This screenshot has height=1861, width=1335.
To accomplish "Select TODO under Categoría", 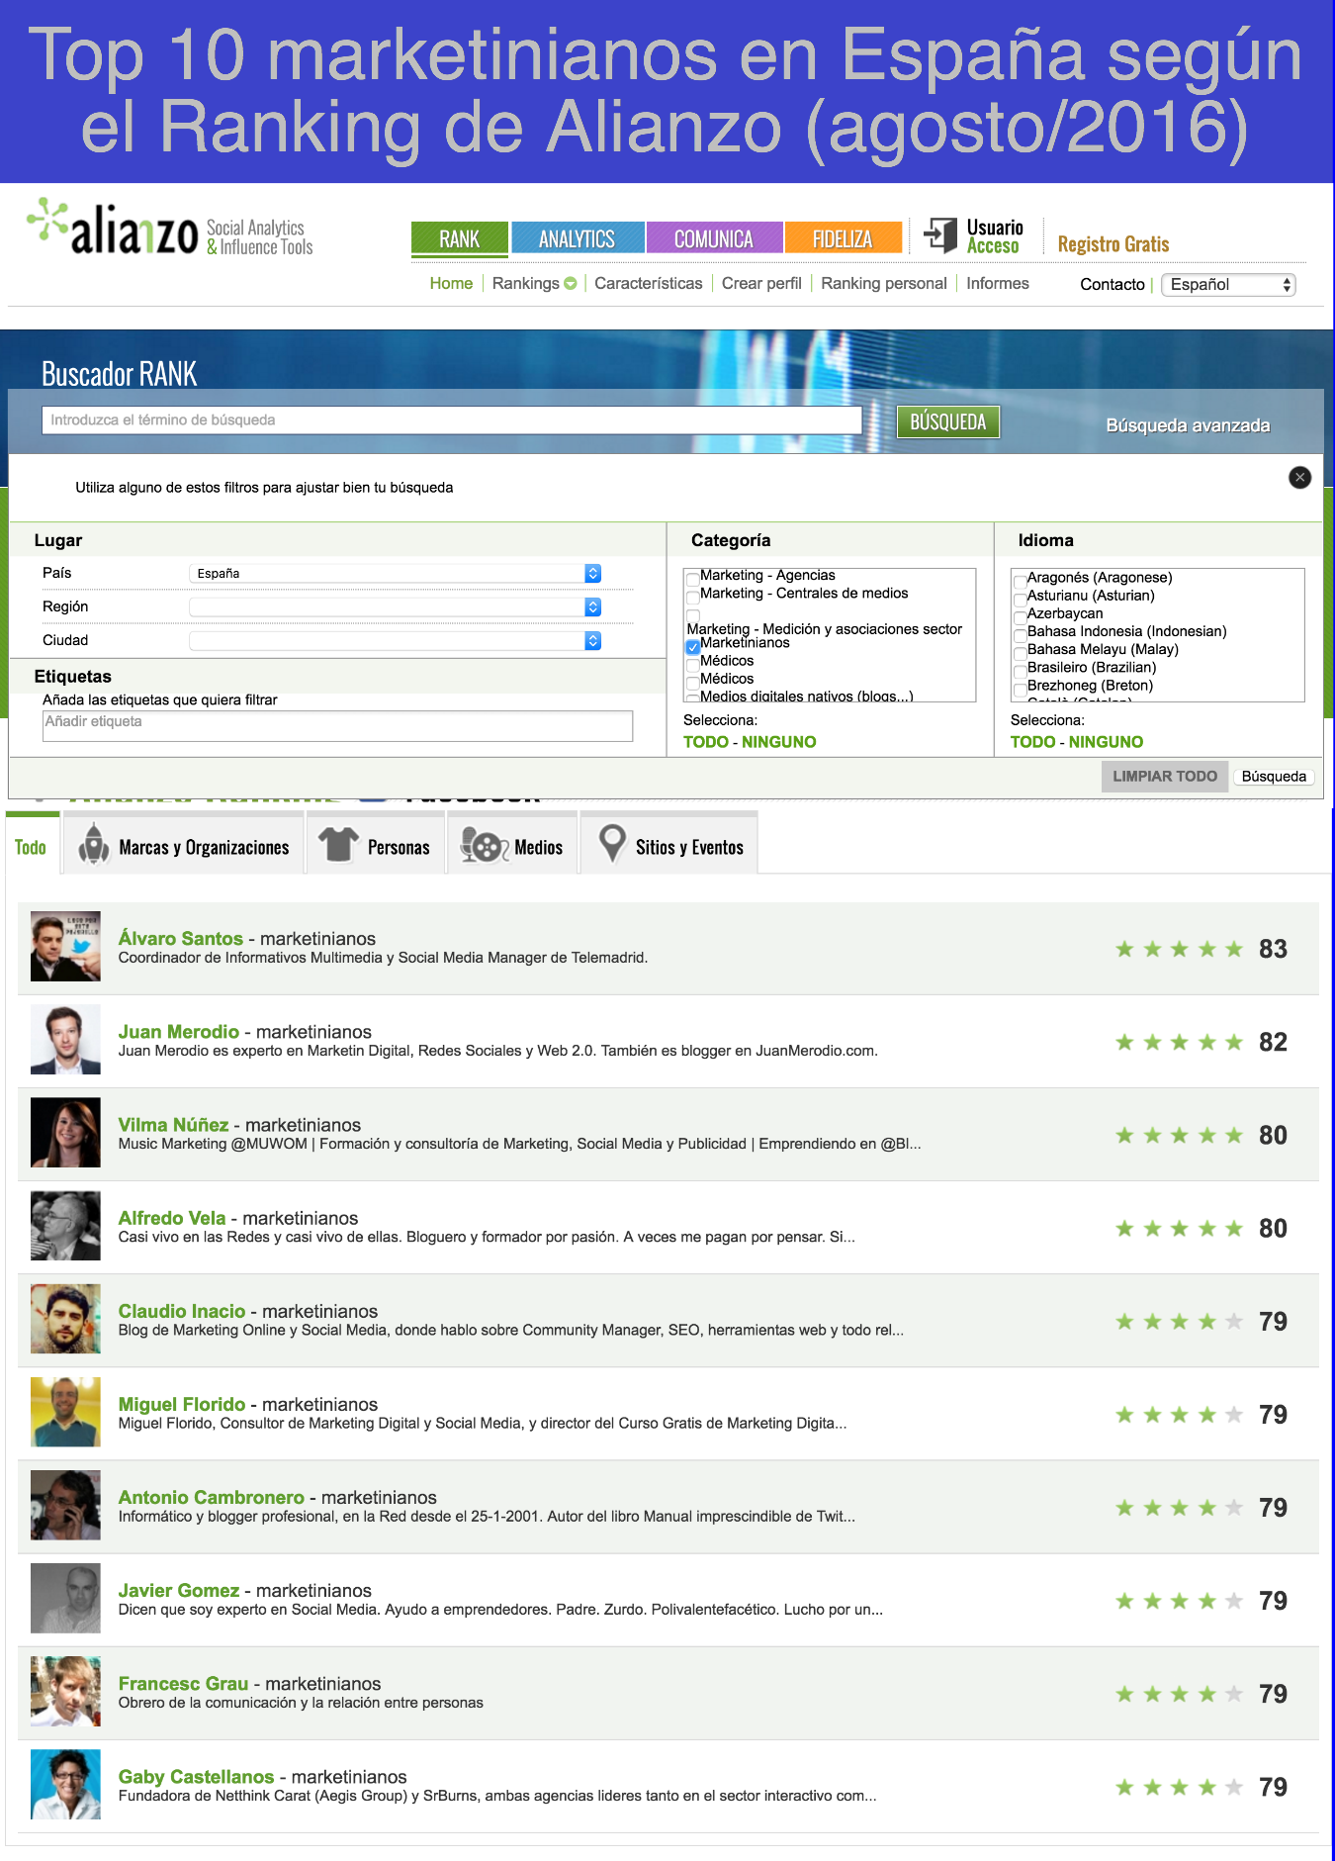I will click(706, 742).
